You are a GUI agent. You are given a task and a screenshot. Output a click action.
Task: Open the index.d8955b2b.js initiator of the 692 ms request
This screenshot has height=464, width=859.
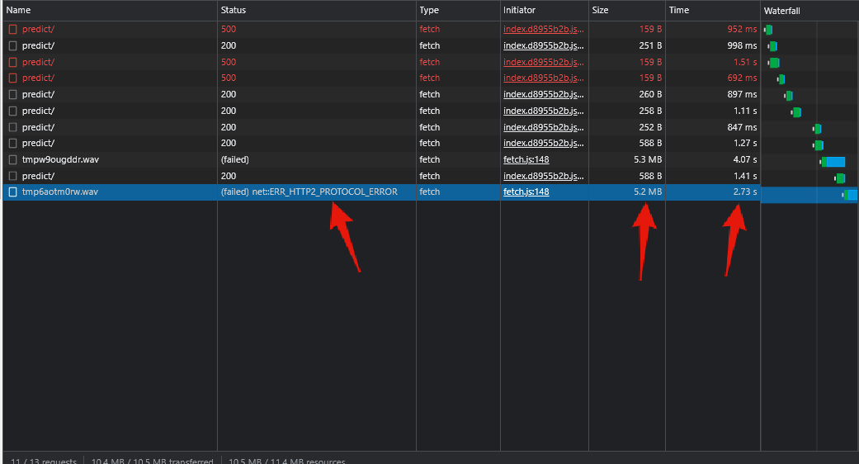click(544, 78)
